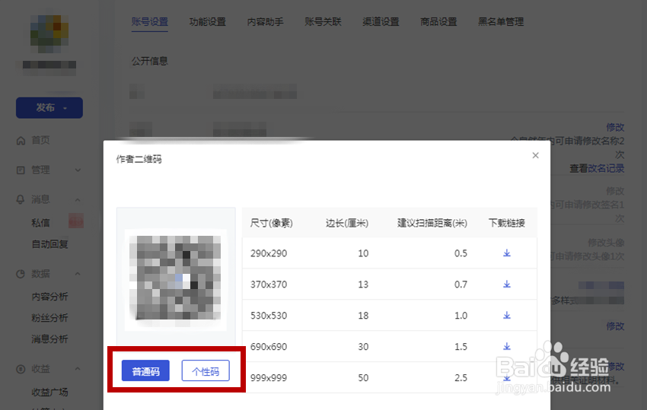Download the 370x370 QR code

pos(507,284)
